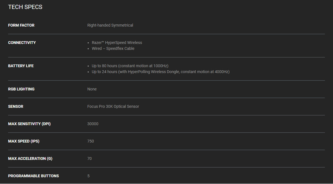Click the 750 max speed value

click(90, 141)
